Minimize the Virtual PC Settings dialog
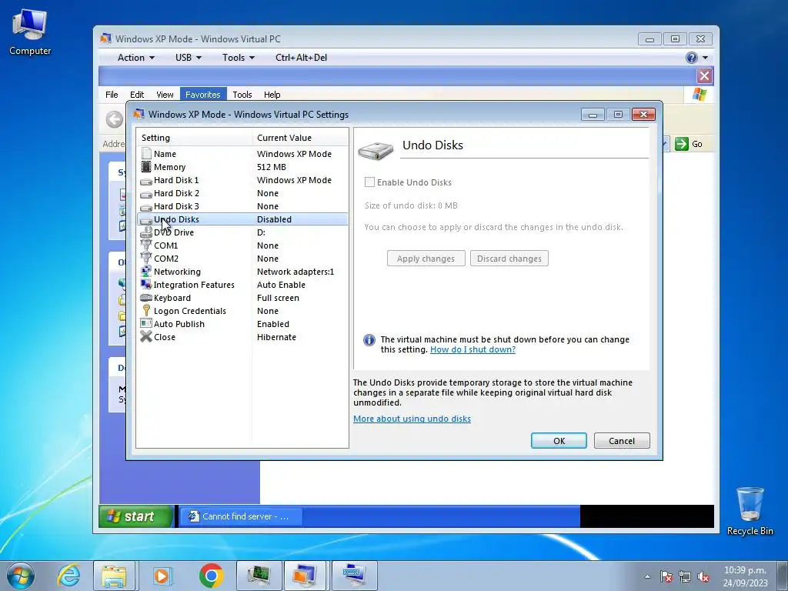 click(x=593, y=115)
